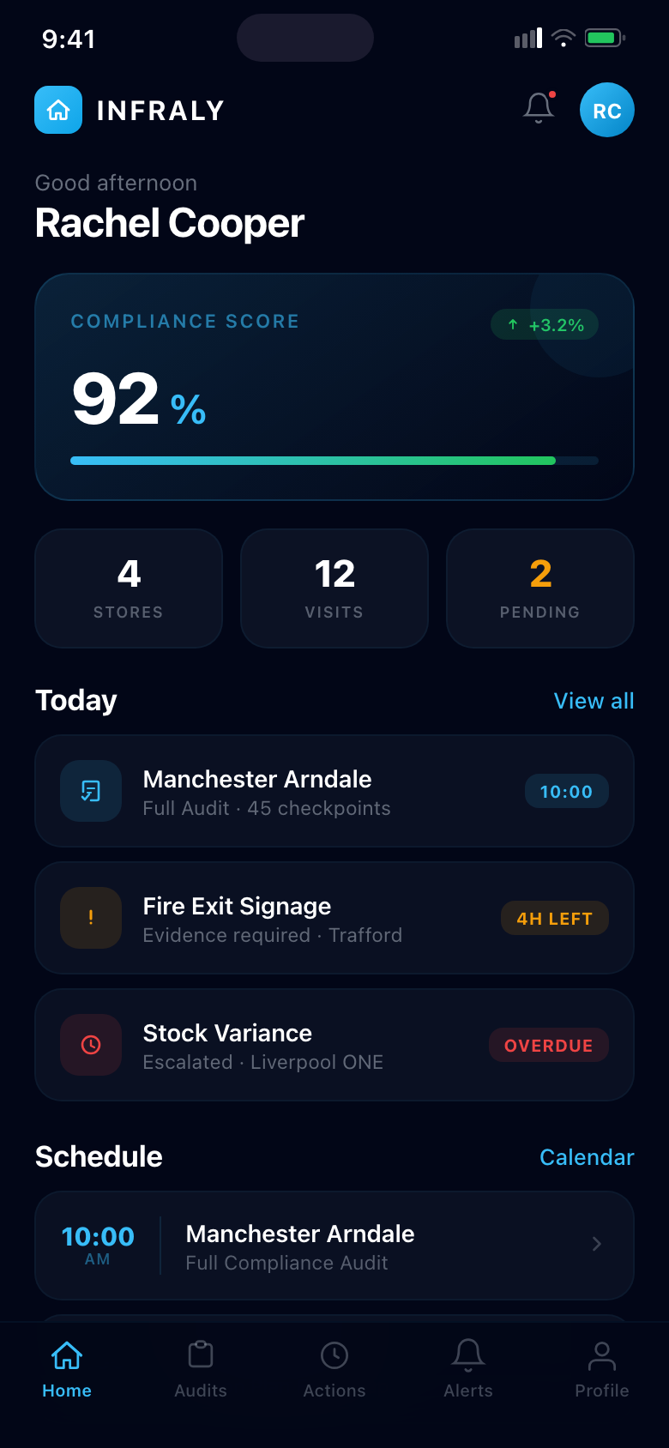Open the Audits clipboard tab
This screenshot has width=669, height=1448.
(x=201, y=1368)
